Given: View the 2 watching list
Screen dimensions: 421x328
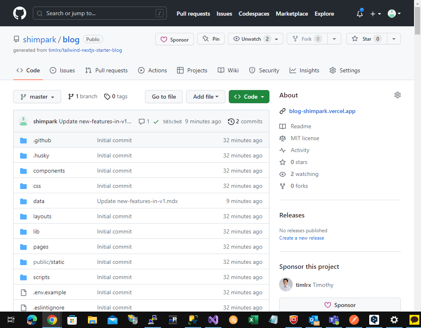Looking at the screenshot, I should 304,174.
